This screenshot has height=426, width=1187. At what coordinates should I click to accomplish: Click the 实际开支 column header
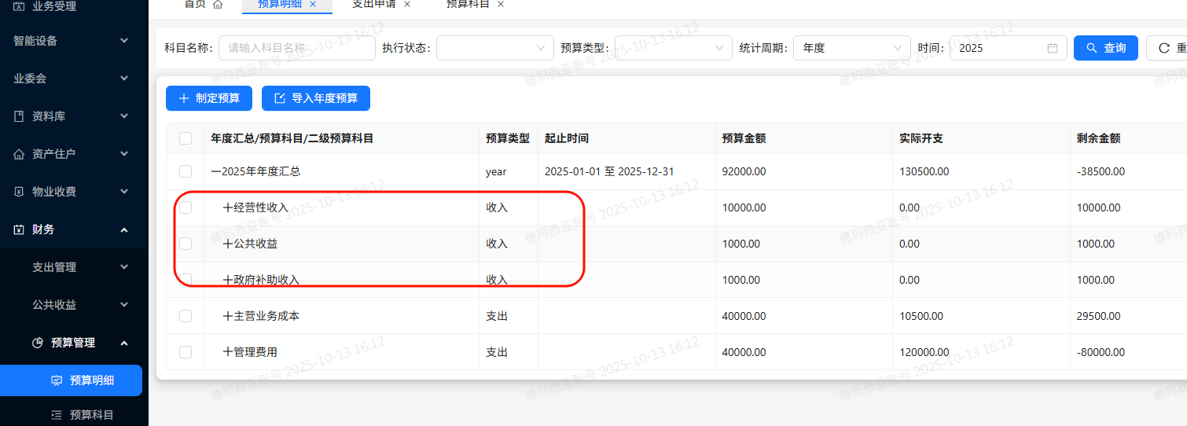click(921, 138)
